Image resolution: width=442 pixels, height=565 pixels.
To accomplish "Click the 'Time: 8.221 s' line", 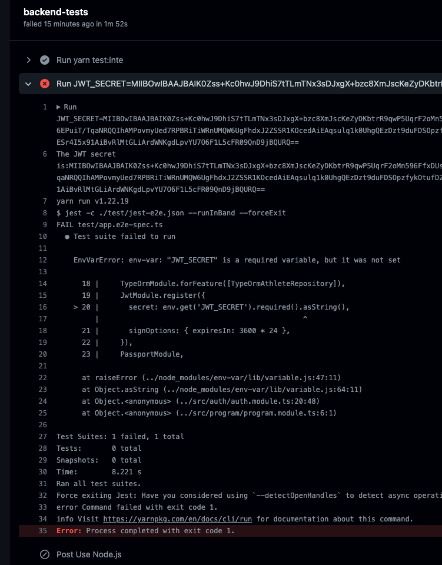I will [99, 472].
